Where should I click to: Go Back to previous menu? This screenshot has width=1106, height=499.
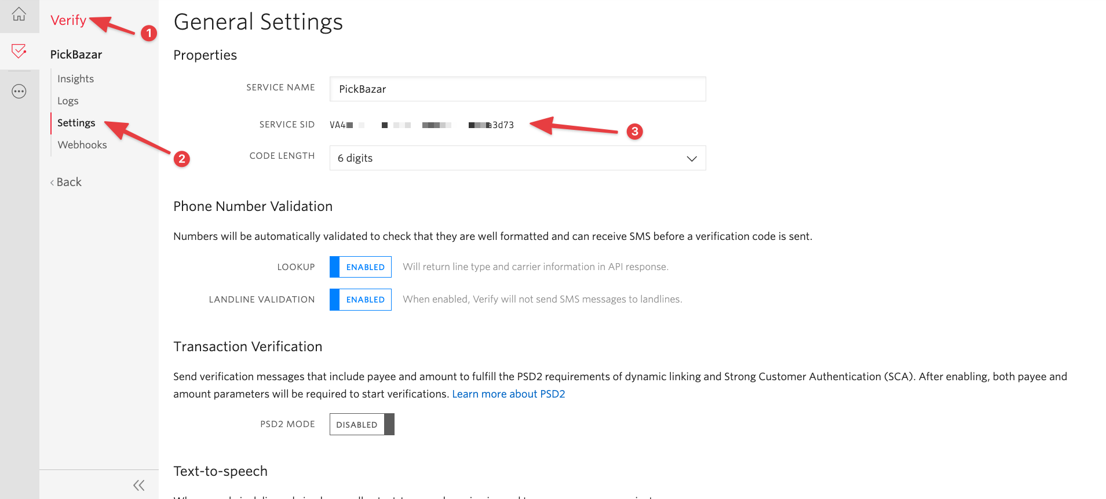pos(65,182)
